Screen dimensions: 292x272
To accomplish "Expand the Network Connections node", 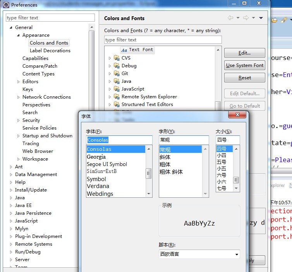I will click(18, 97).
